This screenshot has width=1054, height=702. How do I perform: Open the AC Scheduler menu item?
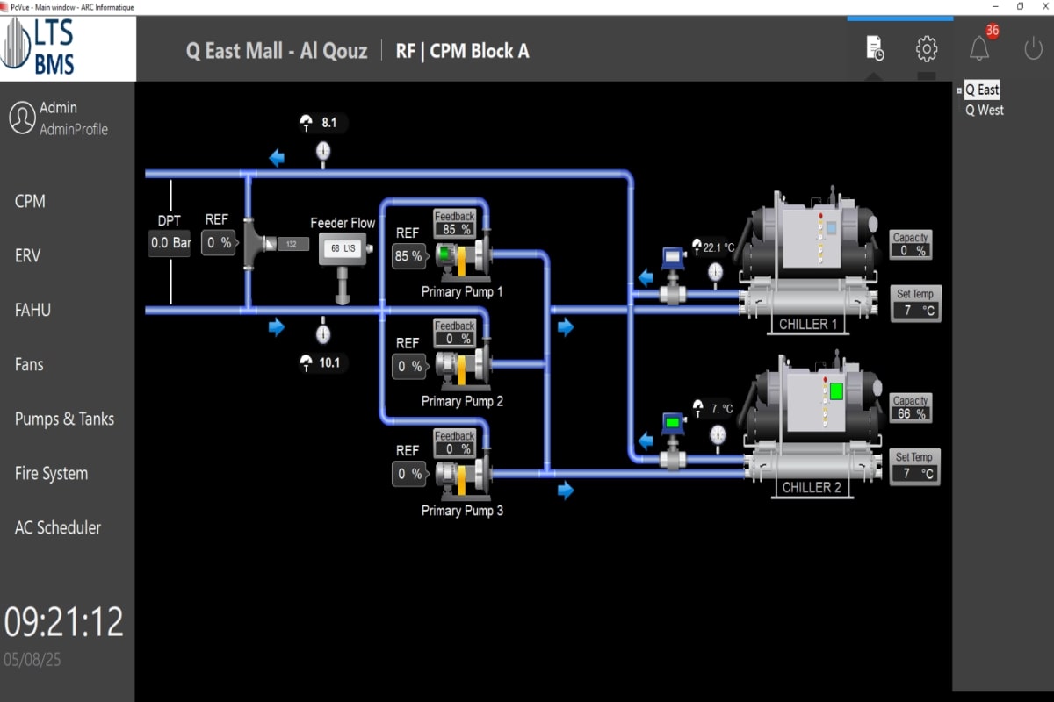tap(58, 527)
